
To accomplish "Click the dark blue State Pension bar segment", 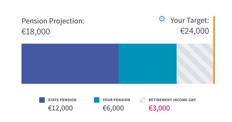I will pos(70,64).
